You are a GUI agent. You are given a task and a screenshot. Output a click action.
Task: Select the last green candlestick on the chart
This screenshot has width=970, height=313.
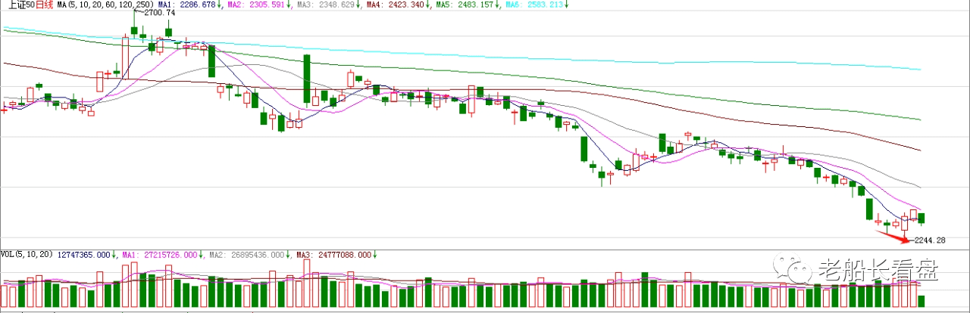pyautogui.click(x=921, y=219)
